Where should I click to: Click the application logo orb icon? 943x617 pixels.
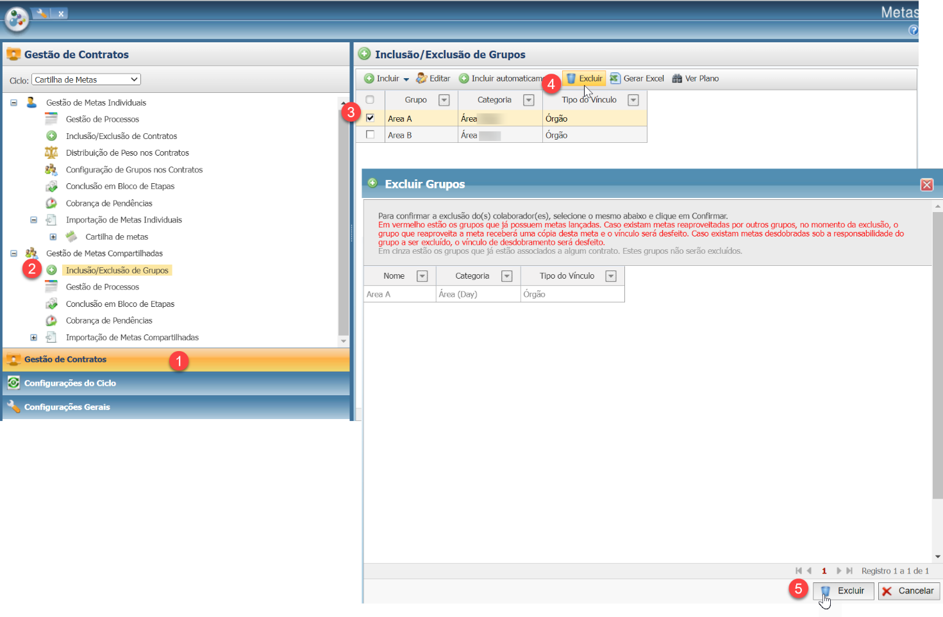(x=17, y=20)
